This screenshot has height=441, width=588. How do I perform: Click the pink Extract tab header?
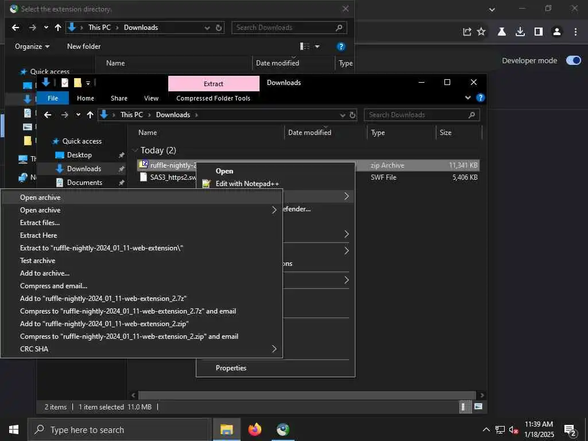tap(214, 84)
